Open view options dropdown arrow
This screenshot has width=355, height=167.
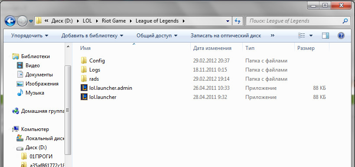tap(311, 36)
